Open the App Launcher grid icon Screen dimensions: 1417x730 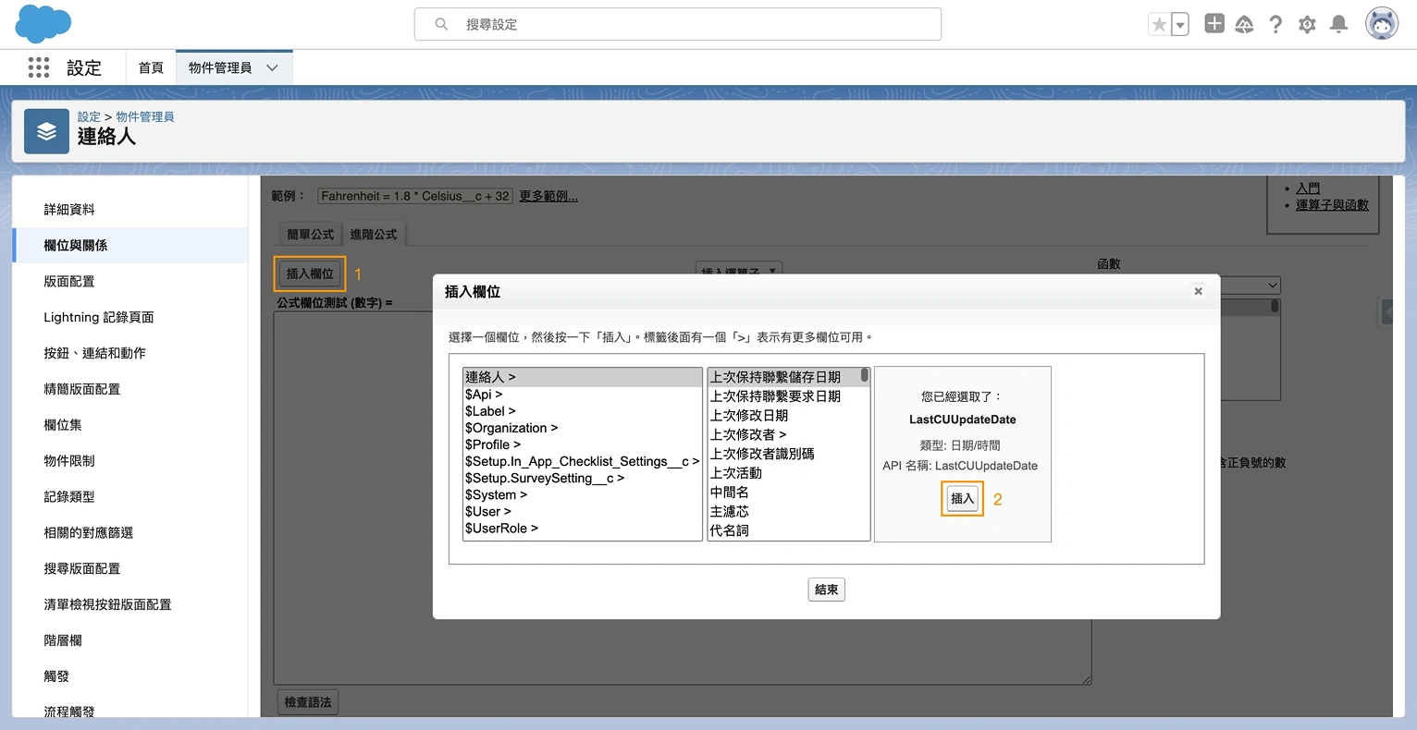pos(38,67)
